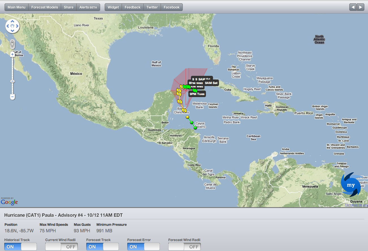Turn off the Forecast Error switch
368x251 pixels.
[143, 247]
